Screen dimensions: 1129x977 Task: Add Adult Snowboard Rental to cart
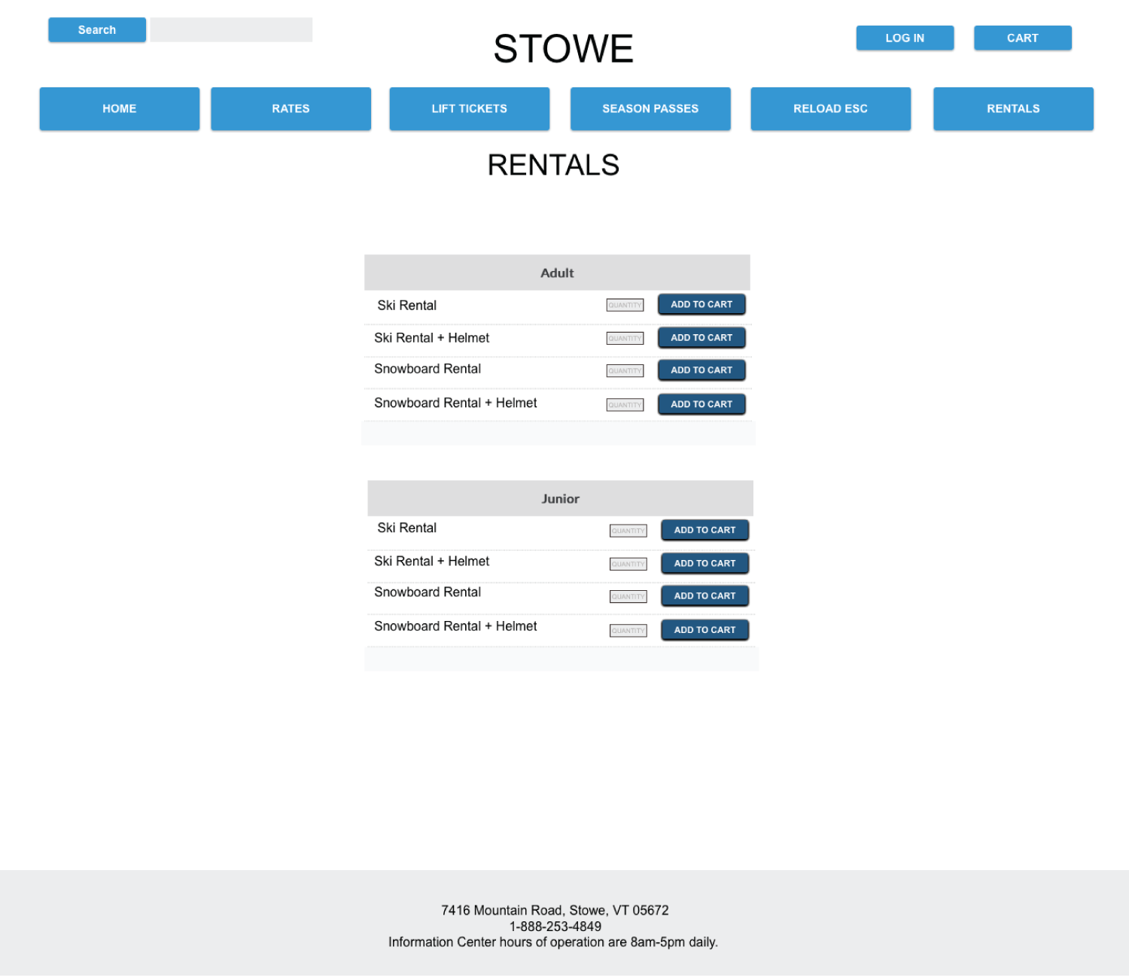pyautogui.click(x=701, y=370)
